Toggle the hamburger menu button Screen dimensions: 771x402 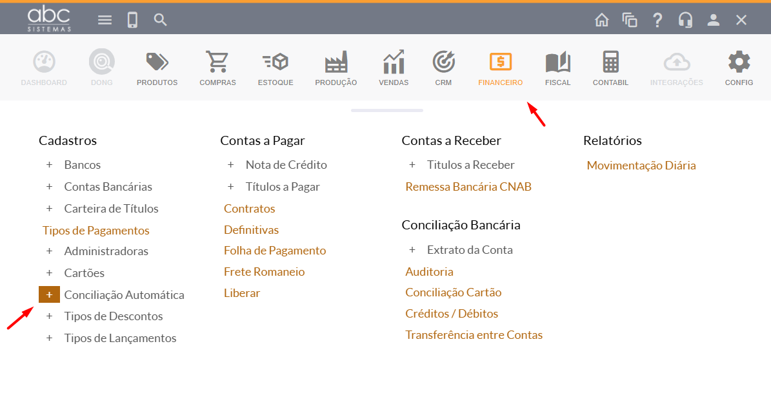click(105, 20)
